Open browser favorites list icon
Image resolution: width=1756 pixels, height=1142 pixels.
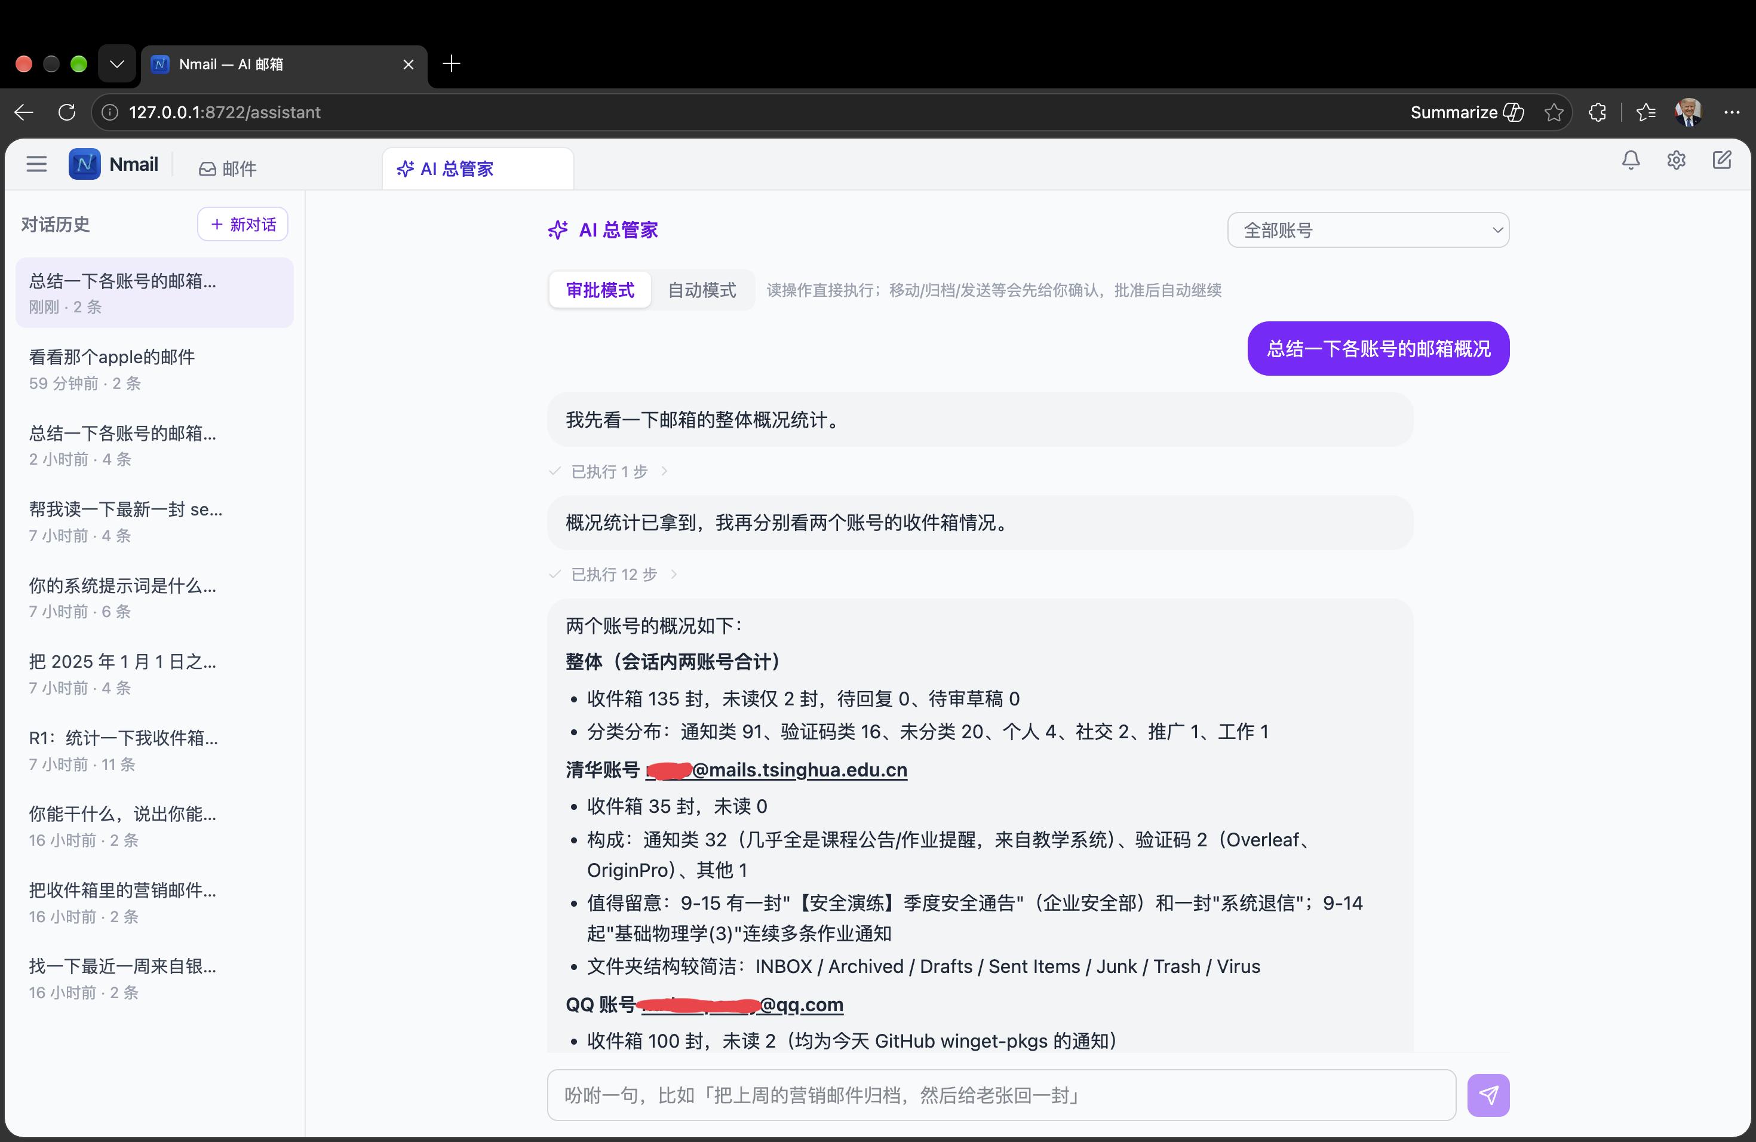pyautogui.click(x=1646, y=112)
